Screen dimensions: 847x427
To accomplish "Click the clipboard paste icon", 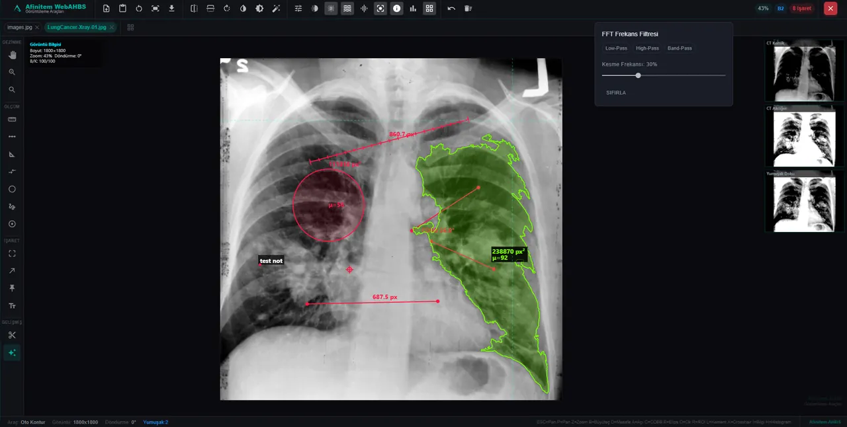I will click(122, 9).
